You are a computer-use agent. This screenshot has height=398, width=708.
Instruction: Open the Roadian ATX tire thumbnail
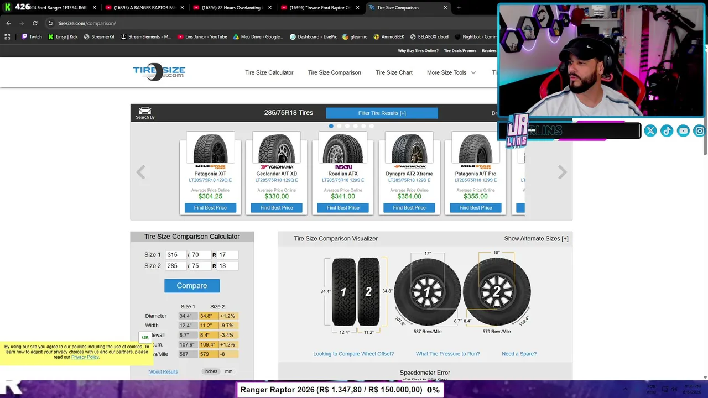point(343,148)
